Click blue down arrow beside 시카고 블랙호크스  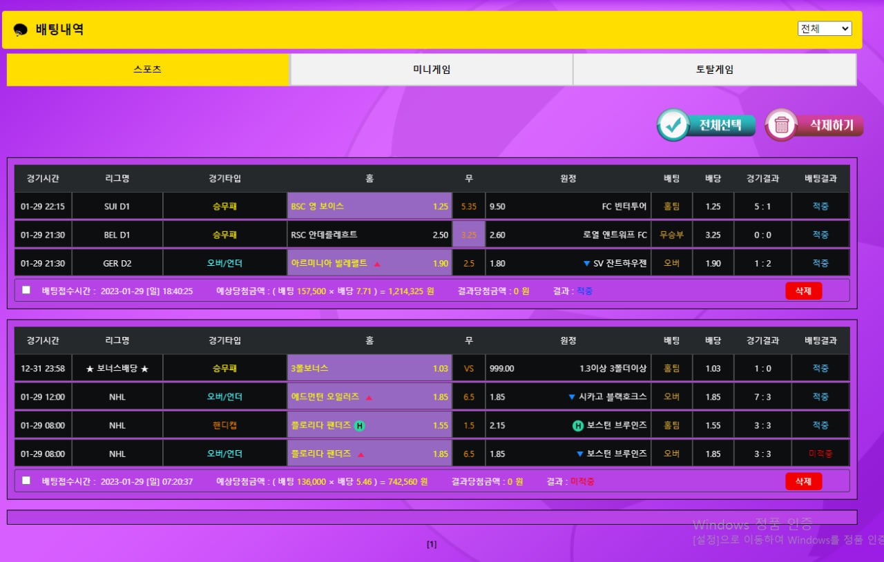pos(571,397)
